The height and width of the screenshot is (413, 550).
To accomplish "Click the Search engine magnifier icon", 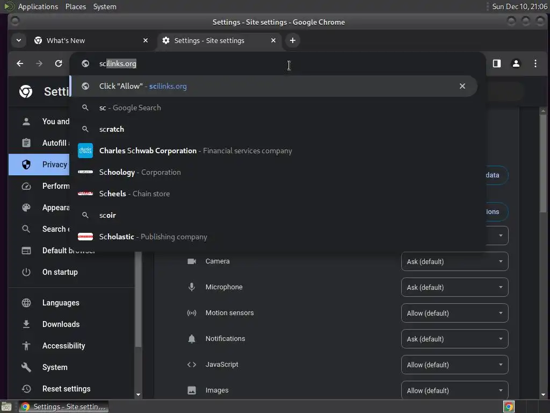I will coord(26,229).
